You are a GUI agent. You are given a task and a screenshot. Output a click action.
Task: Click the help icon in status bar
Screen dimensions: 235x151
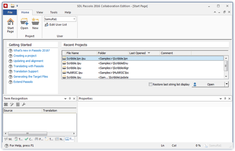(x=7, y=146)
